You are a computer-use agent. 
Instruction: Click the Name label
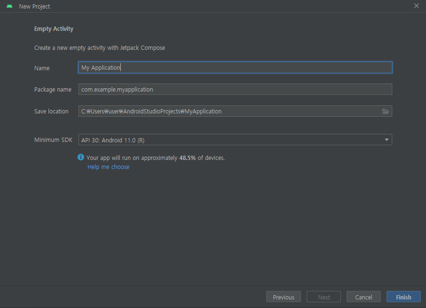[42, 68]
